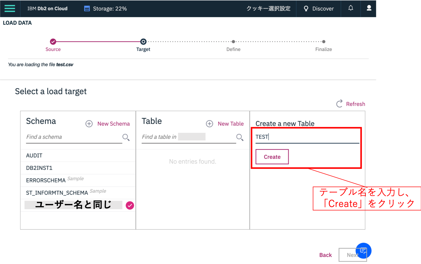Select the DB2INST1 schema

39,168
